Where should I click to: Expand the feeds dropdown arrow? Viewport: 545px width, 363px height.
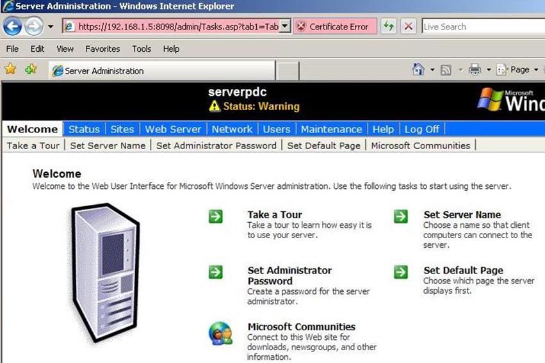point(460,70)
